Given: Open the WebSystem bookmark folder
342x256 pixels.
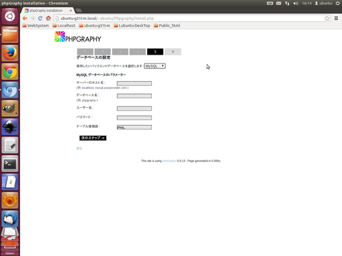Looking at the screenshot, I should (36, 25).
